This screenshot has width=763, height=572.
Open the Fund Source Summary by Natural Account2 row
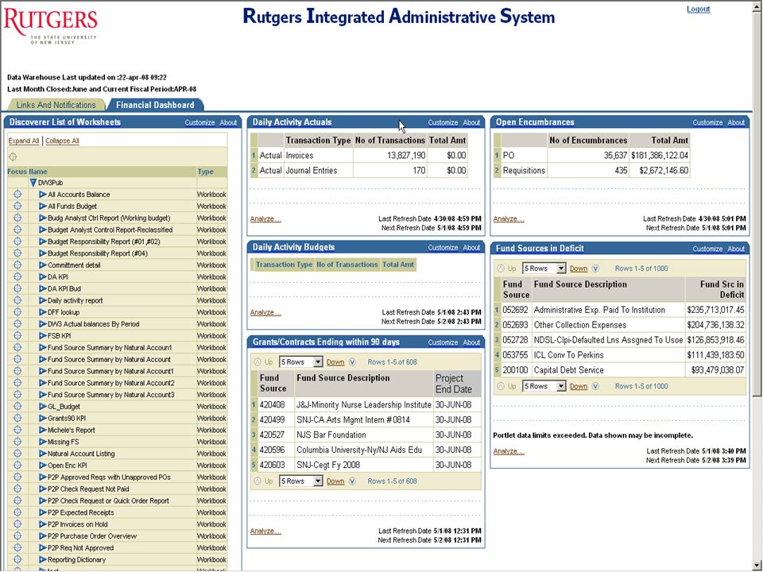[118, 383]
